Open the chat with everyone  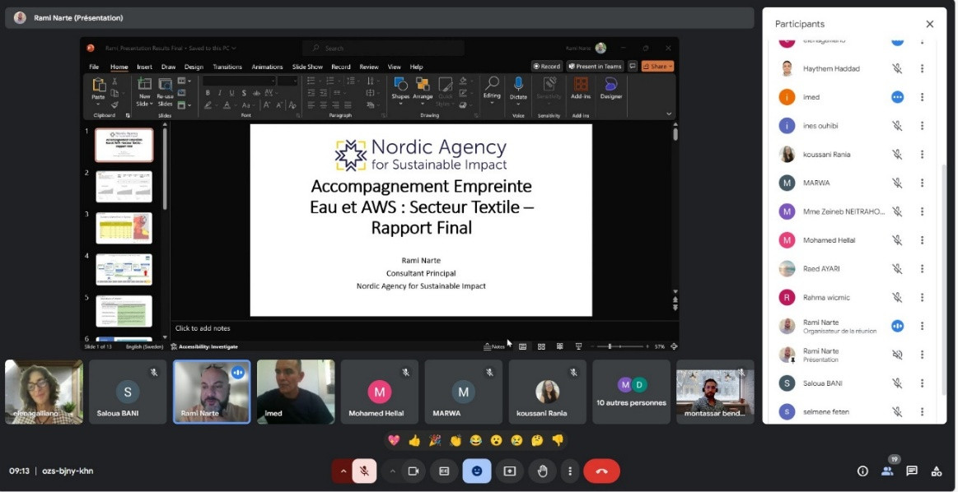(x=912, y=471)
